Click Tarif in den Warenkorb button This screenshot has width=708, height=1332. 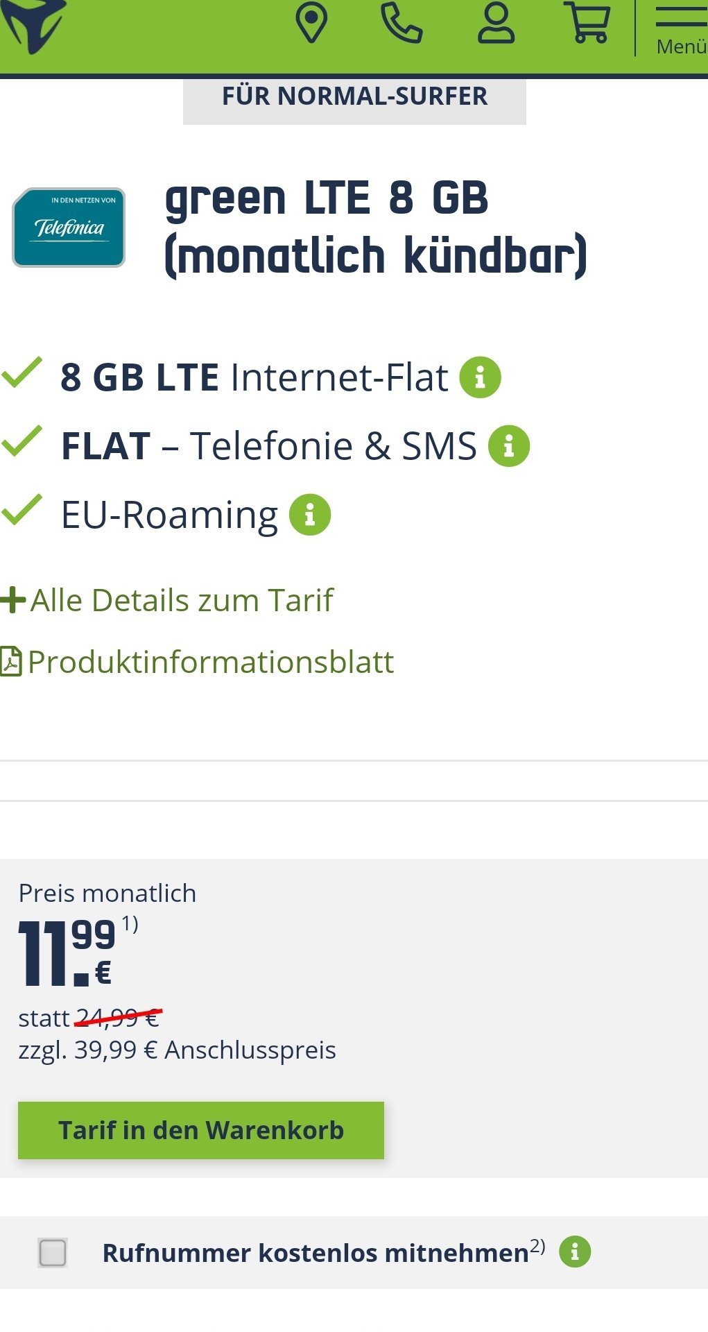tap(201, 1130)
